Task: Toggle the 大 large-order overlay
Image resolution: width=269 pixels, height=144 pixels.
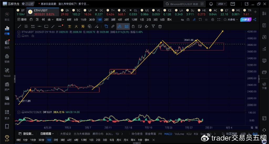Action: [76, 27]
